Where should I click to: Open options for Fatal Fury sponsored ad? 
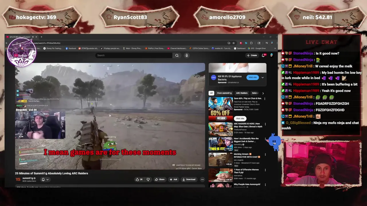click(x=265, y=99)
